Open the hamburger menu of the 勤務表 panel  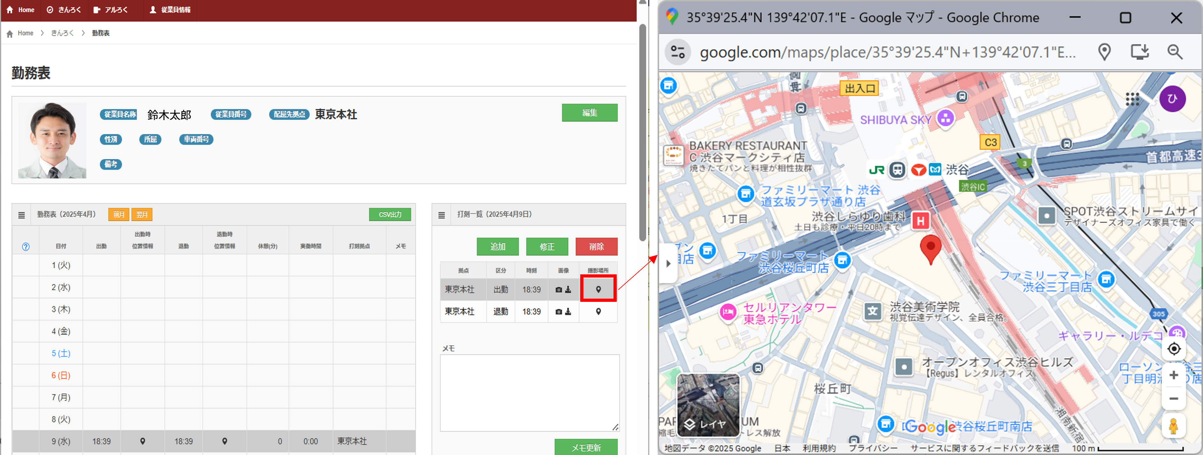pos(21,215)
